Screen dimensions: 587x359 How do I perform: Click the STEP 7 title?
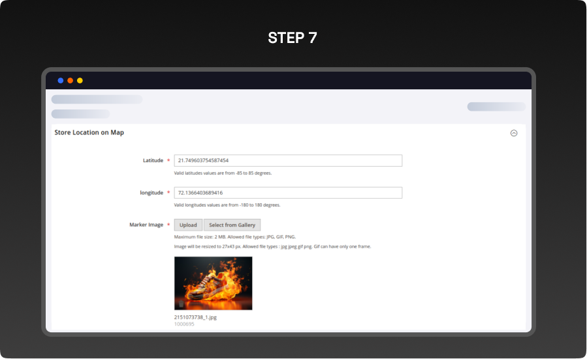click(x=293, y=38)
